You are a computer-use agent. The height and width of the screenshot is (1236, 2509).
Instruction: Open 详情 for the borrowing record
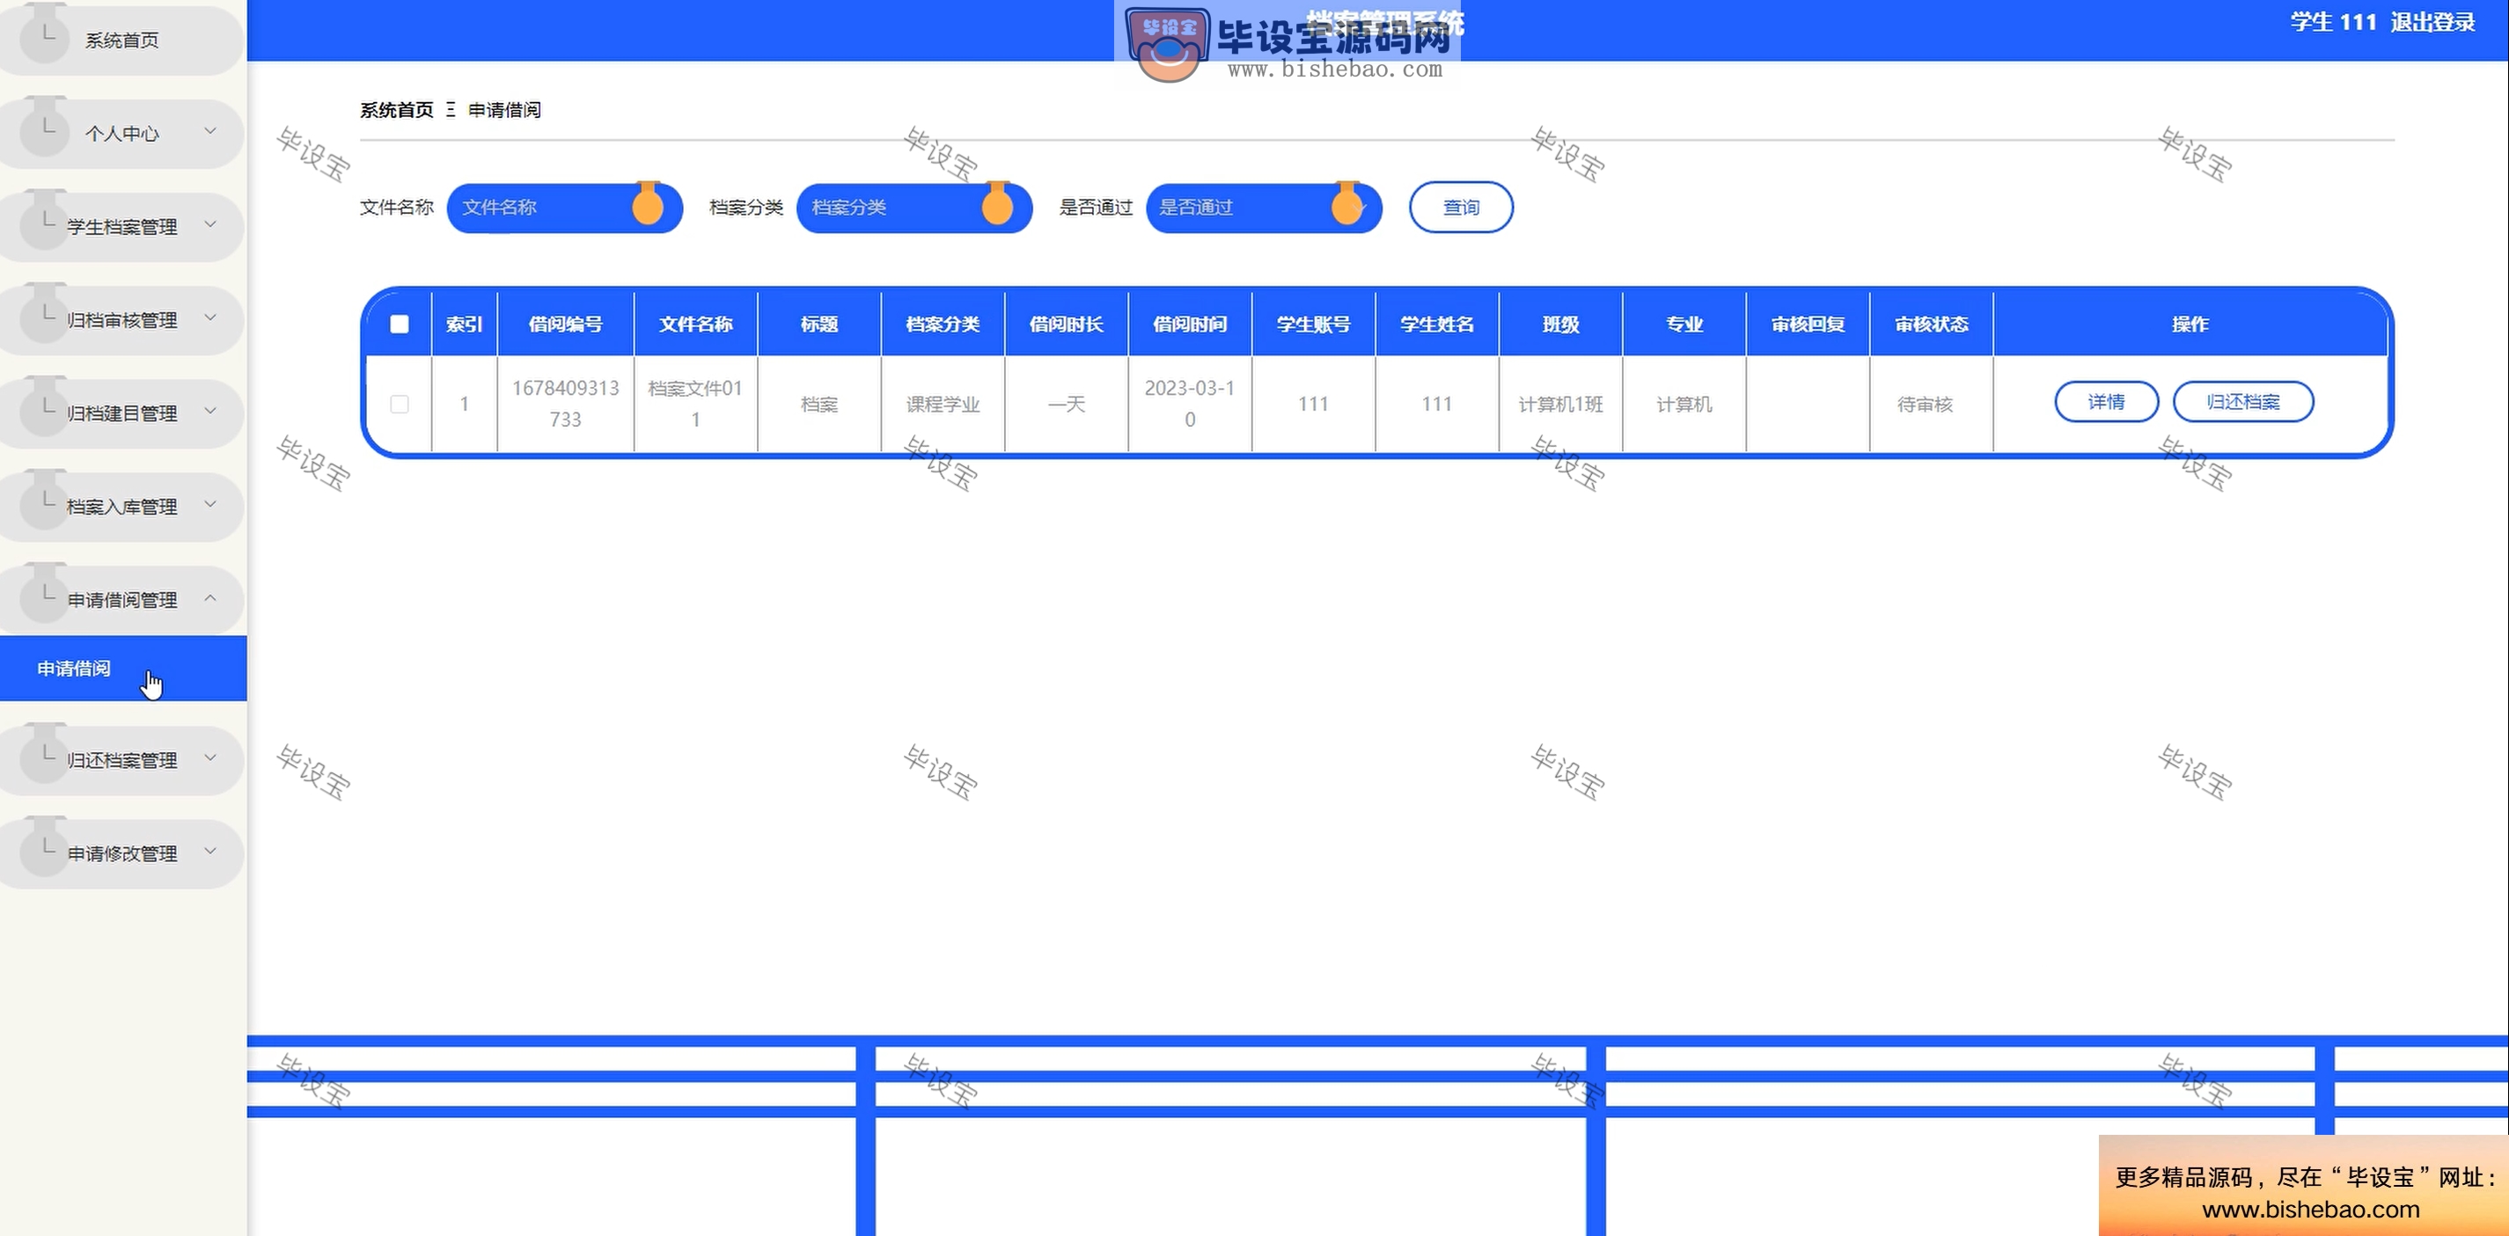(x=2107, y=402)
